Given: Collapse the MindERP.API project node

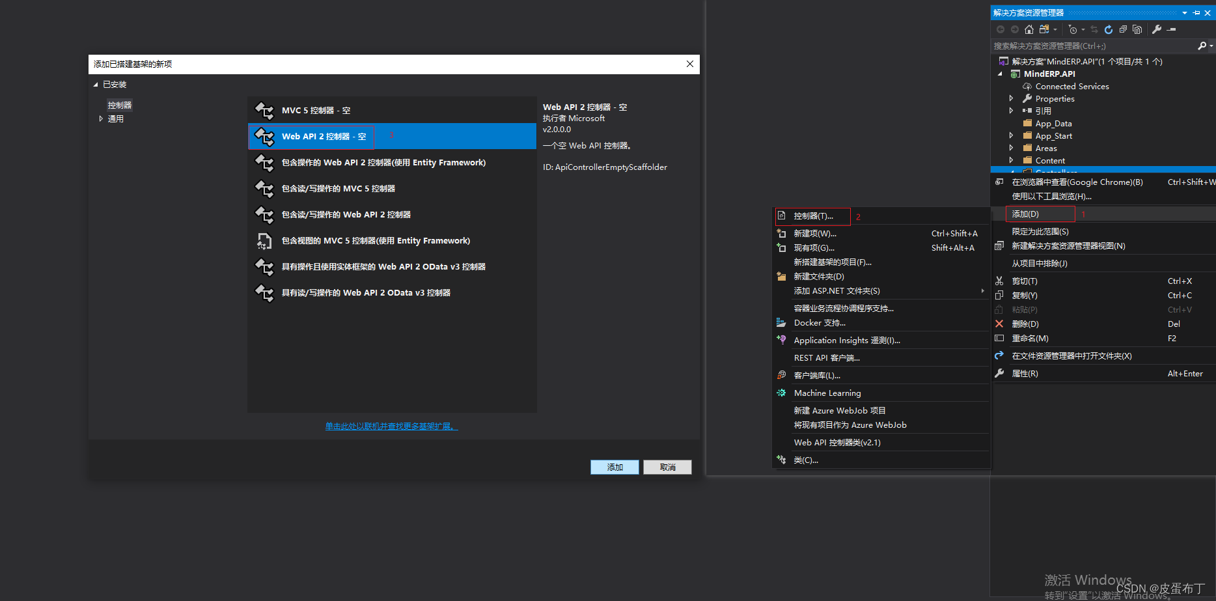Looking at the screenshot, I should (x=1001, y=74).
